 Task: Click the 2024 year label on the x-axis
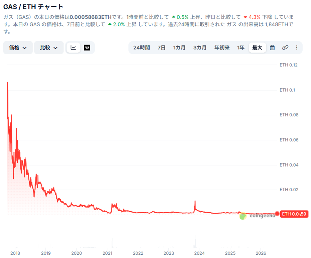[x=199, y=253]
